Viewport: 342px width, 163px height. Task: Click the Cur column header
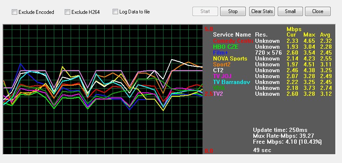[x=291, y=35]
